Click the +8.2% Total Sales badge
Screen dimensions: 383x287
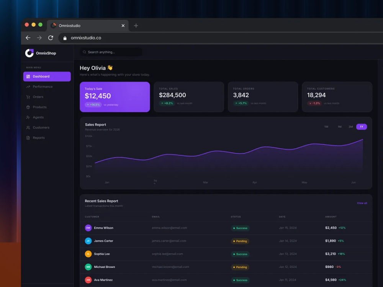pos(167,103)
